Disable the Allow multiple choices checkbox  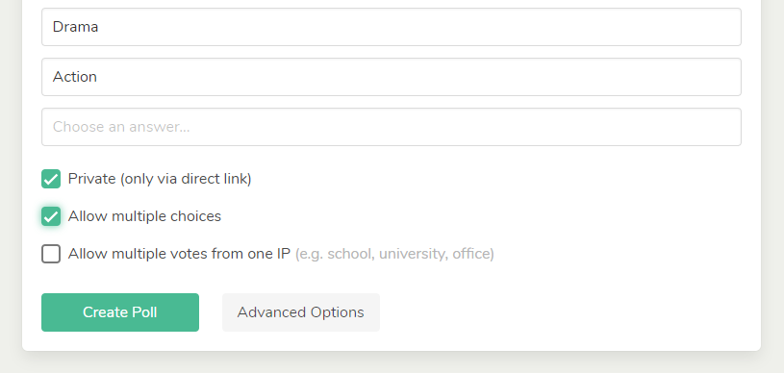[51, 216]
